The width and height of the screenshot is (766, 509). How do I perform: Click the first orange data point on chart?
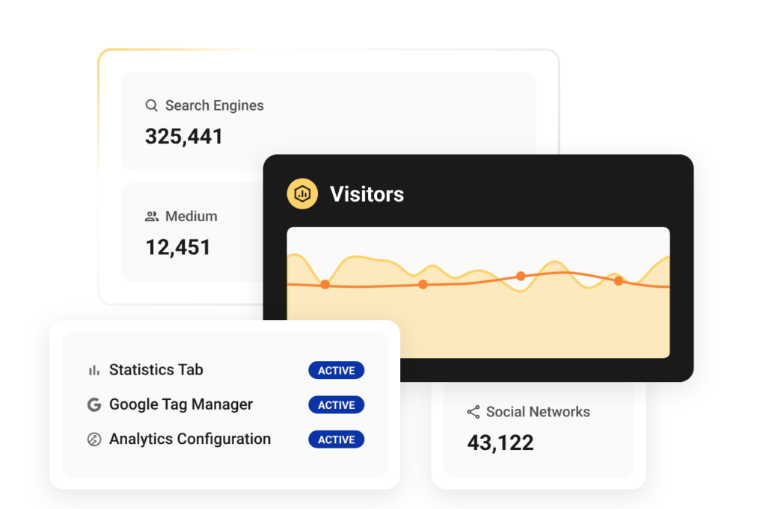[325, 284]
